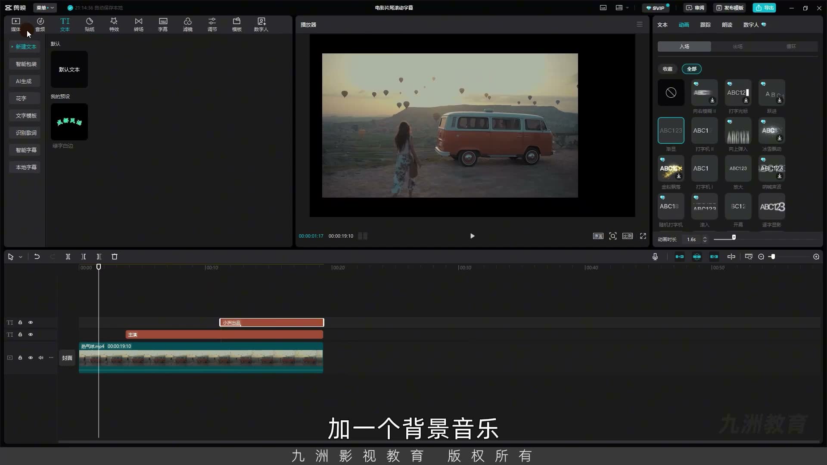Open the layout dropdown arrow in title bar

click(627, 8)
